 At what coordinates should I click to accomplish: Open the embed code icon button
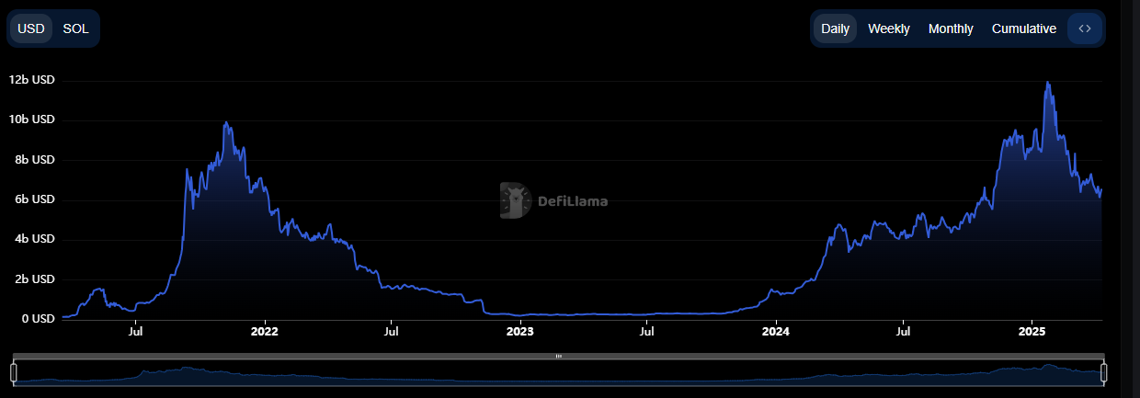pyautogui.click(x=1085, y=28)
